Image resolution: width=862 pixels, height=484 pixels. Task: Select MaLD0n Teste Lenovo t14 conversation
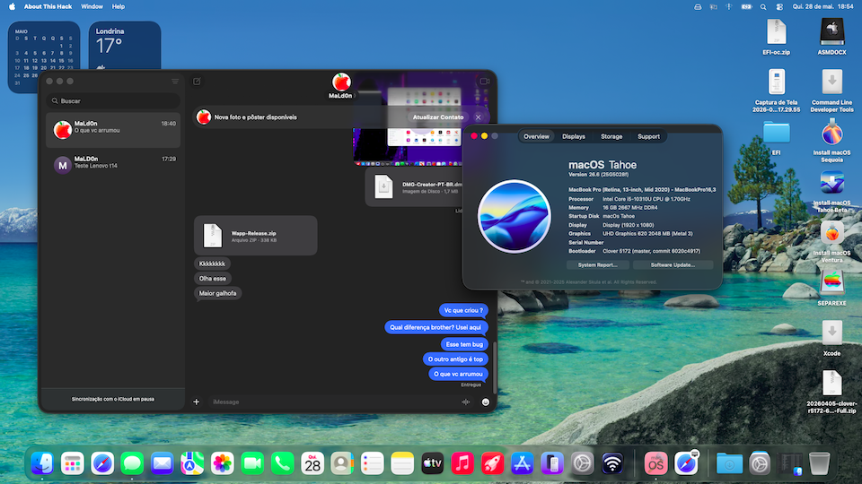[x=113, y=165]
